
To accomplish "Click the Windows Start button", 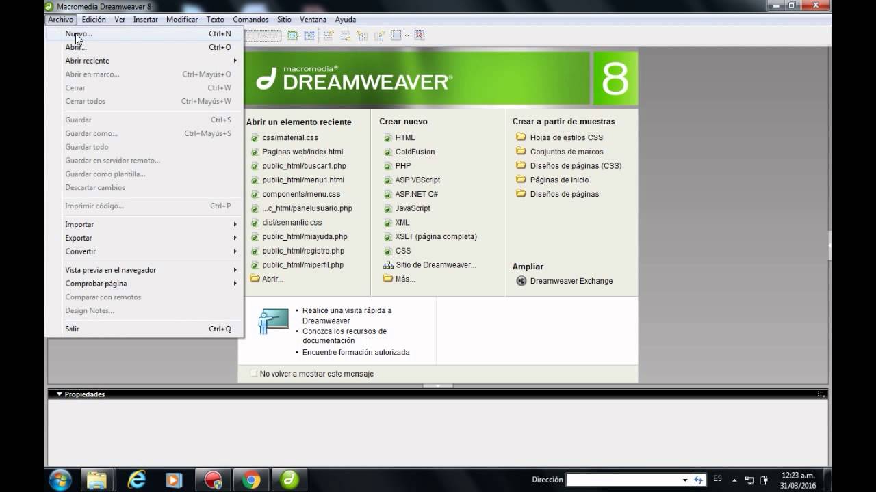I will pos(60,480).
